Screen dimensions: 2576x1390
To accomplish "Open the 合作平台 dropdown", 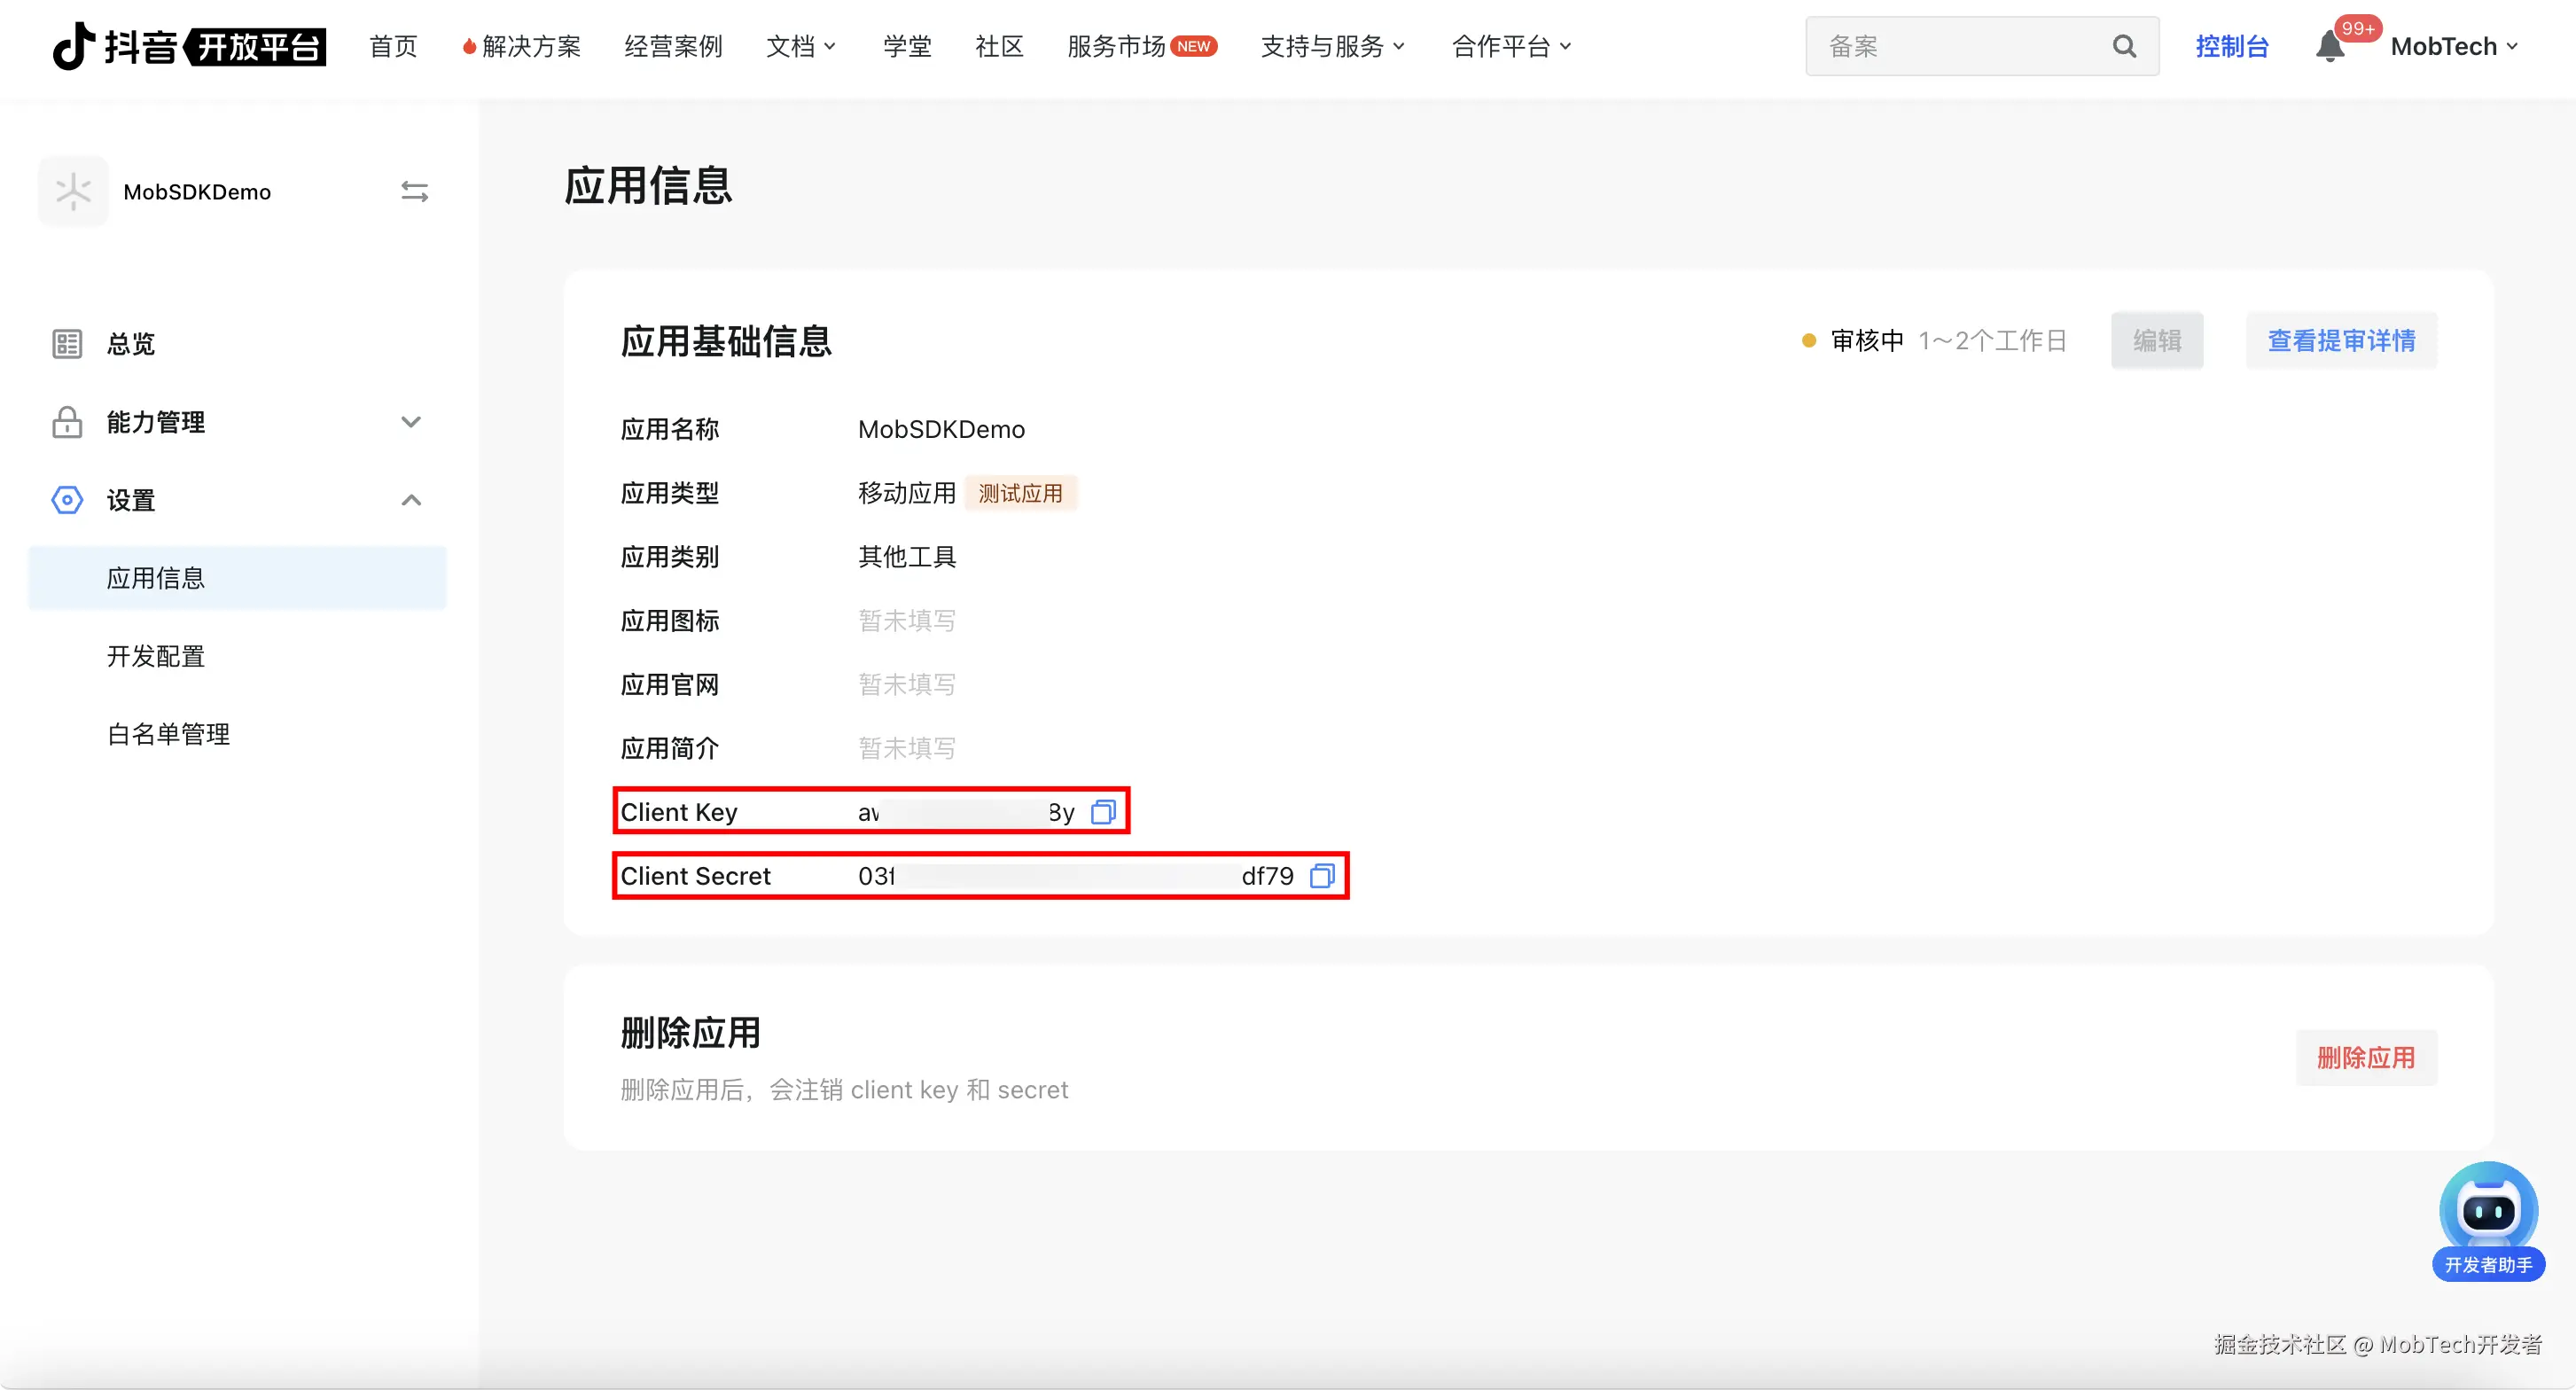I will coord(1512,46).
